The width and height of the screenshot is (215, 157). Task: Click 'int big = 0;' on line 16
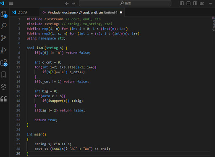pos(46,91)
